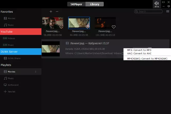Open the DLNA icon in the title bar
The width and height of the screenshot is (171, 114).
(x=157, y=4)
